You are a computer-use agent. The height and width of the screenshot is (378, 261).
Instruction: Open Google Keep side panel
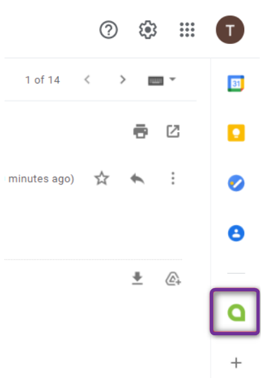(x=236, y=133)
